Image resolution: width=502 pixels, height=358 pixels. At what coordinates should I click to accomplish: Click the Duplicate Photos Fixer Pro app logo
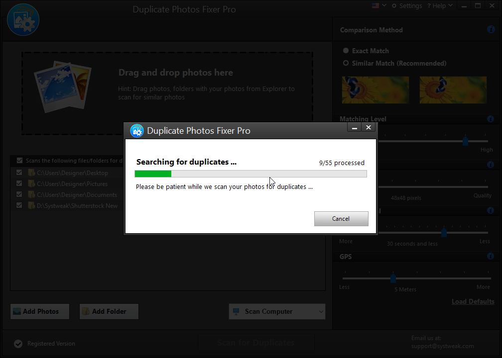23,19
